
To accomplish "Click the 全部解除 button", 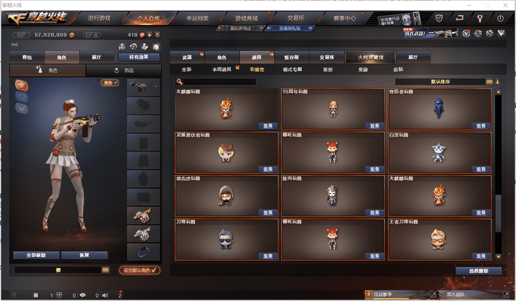I will point(36,255).
